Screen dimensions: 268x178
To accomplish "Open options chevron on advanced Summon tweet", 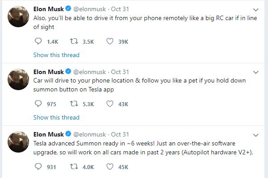I will tap(255, 135).
